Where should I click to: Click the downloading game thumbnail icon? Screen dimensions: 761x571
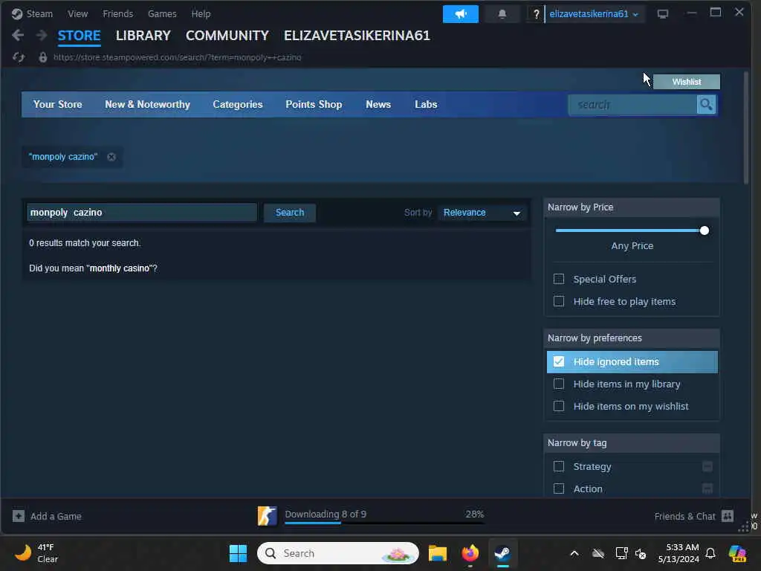tap(267, 516)
